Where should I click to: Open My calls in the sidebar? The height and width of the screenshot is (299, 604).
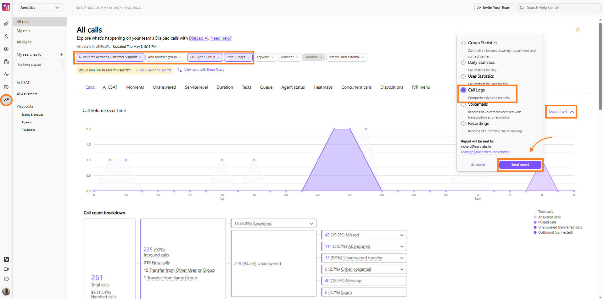(x=23, y=31)
